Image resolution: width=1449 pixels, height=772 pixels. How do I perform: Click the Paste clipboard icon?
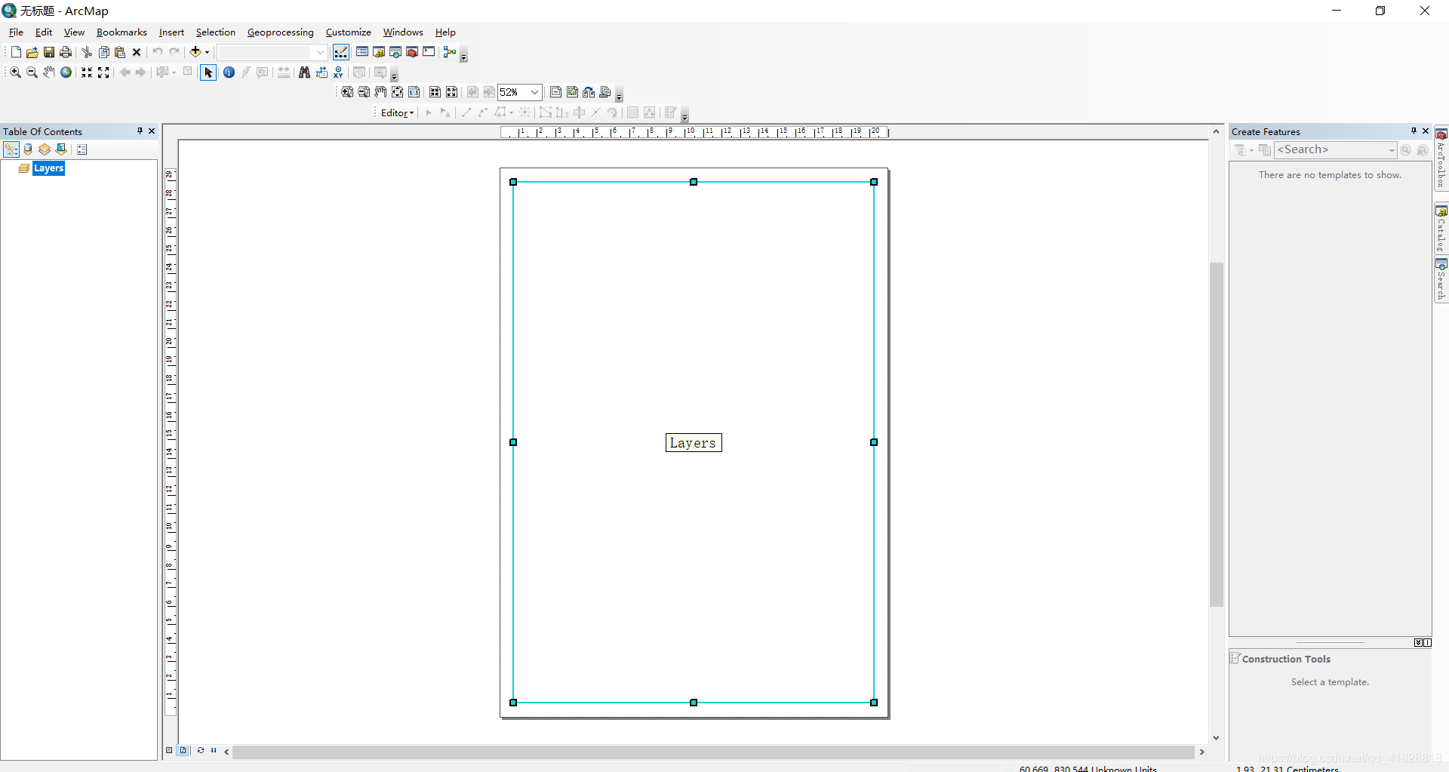120,52
